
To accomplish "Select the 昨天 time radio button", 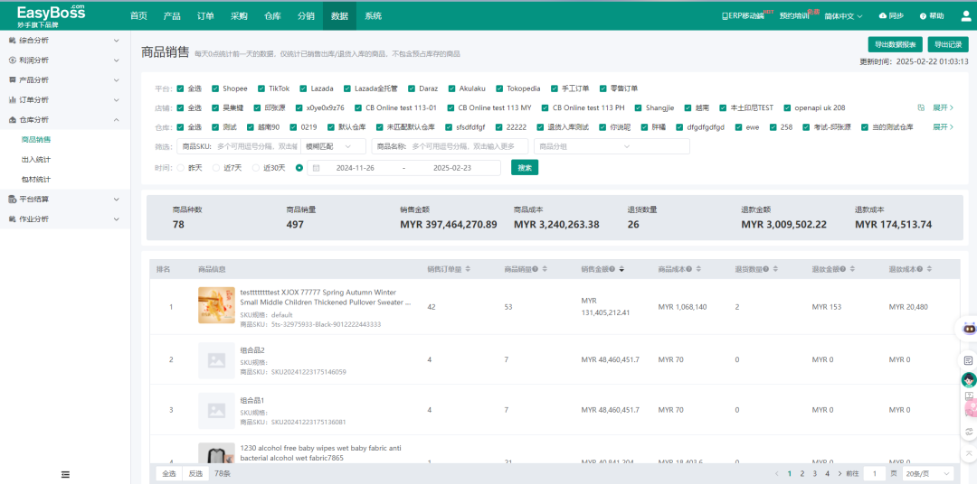I will [x=181, y=168].
